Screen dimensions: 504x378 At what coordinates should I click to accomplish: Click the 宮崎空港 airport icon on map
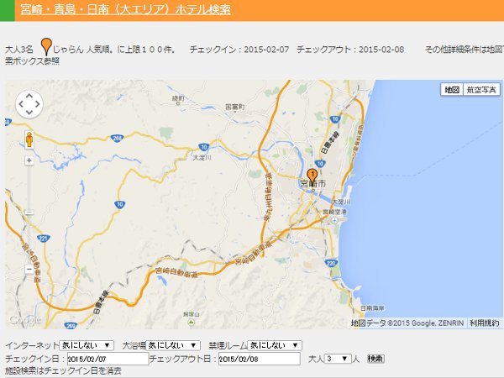(x=334, y=220)
